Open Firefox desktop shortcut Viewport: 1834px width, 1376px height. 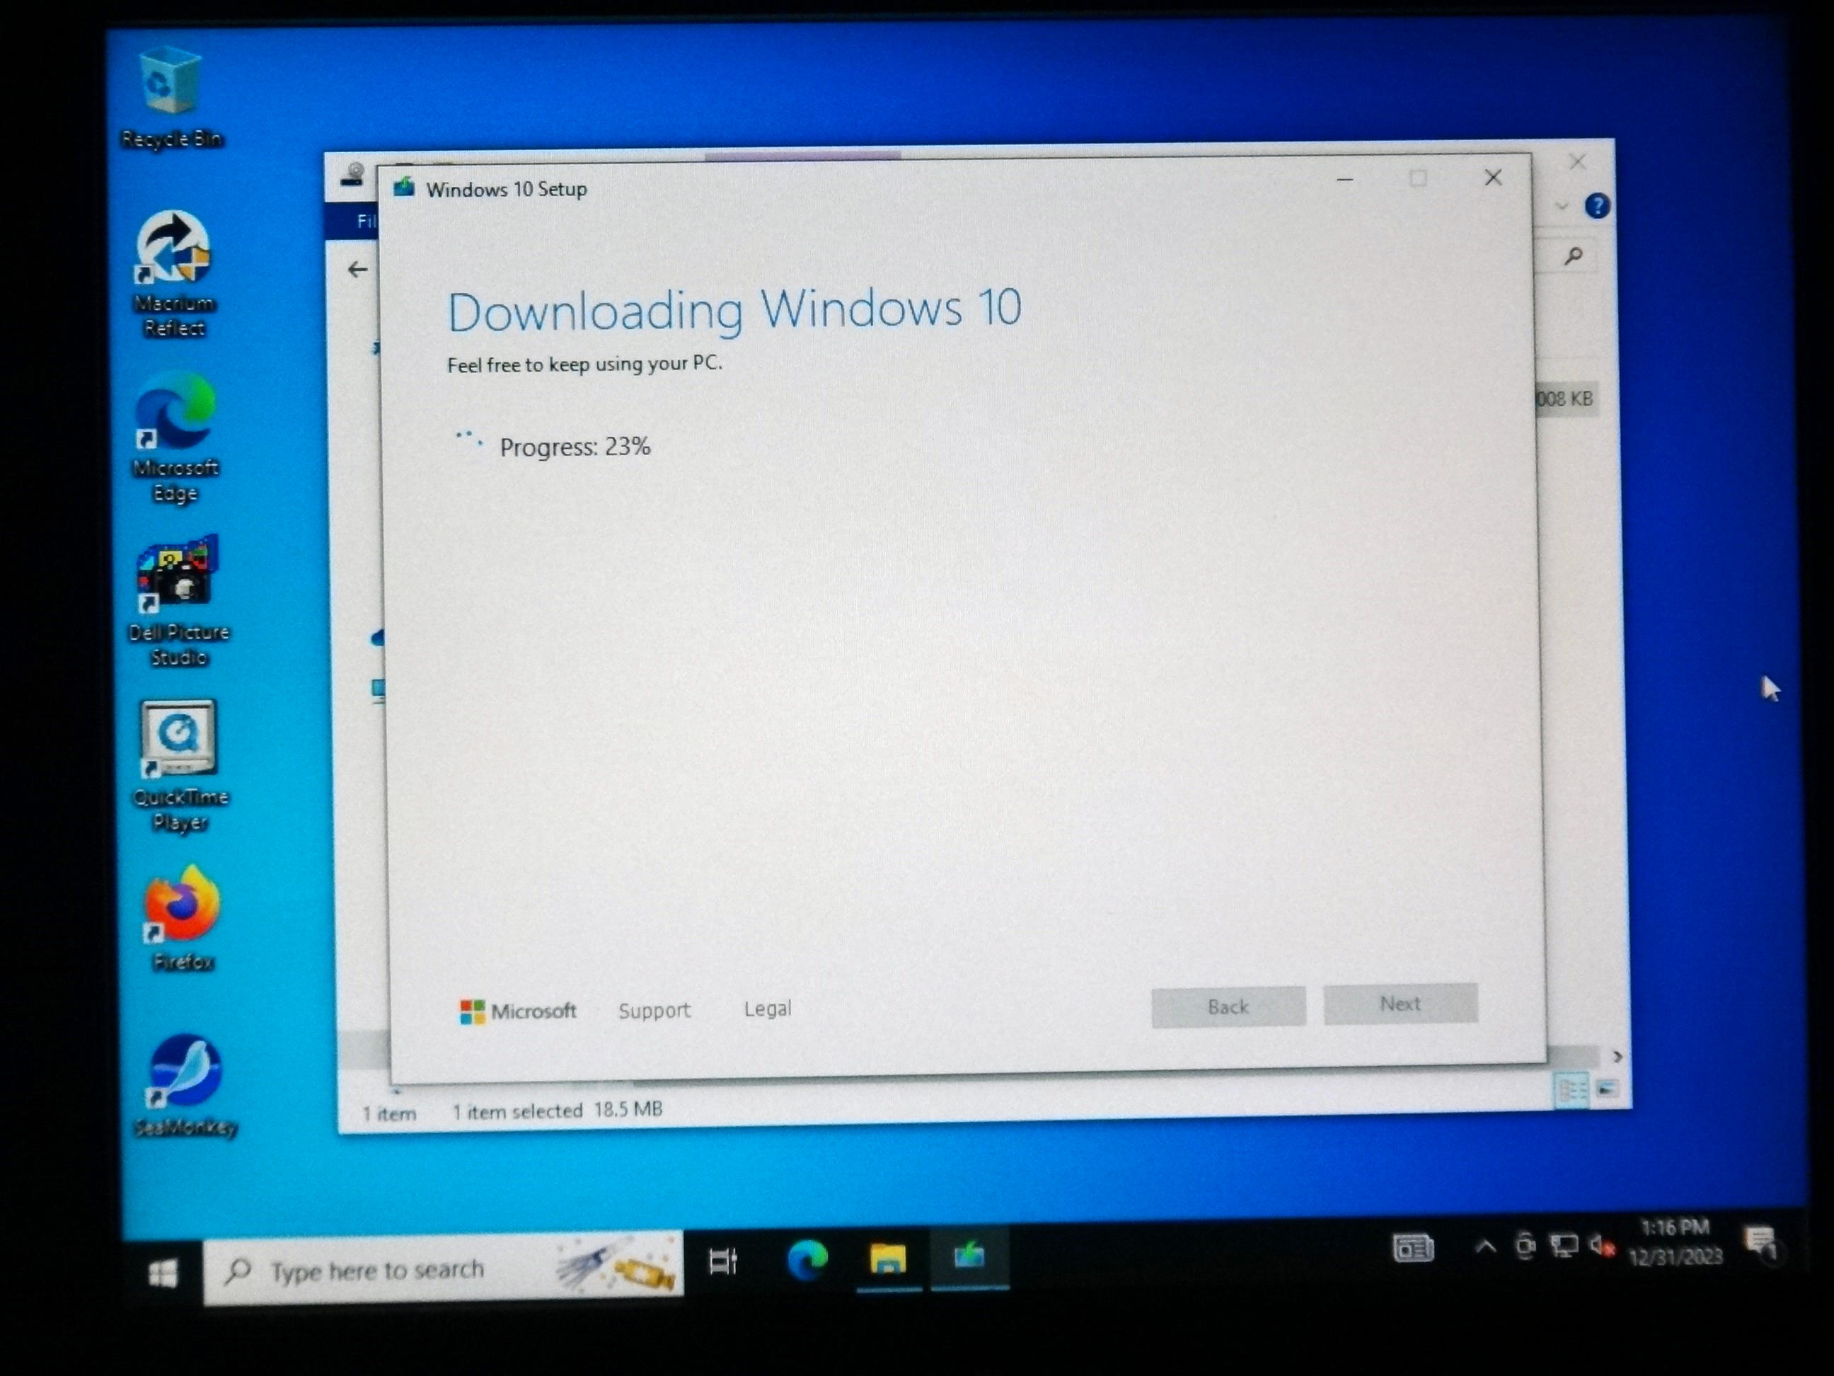click(183, 917)
